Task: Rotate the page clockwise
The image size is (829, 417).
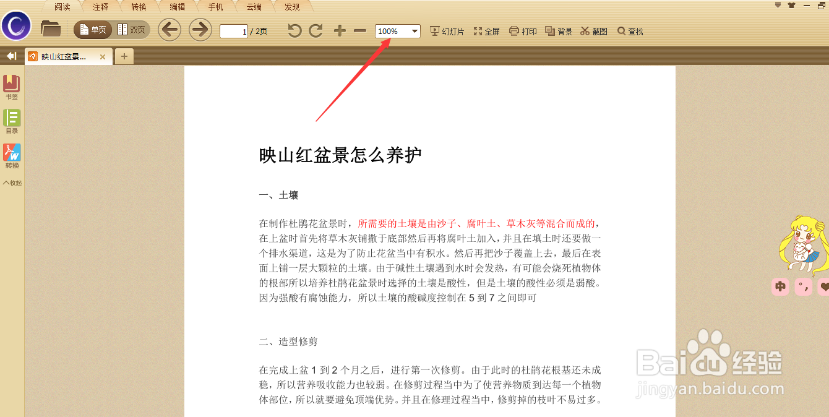Action: 316,30
